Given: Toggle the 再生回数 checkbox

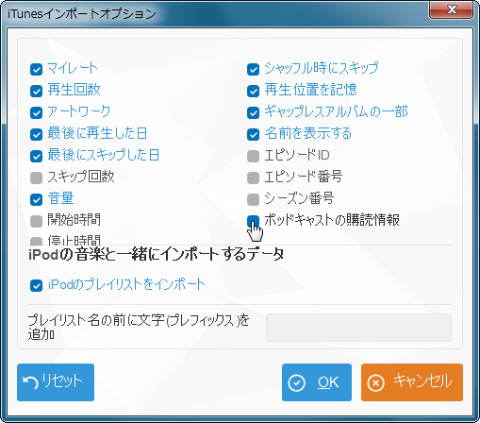Looking at the screenshot, I should [x=36, y=92].
